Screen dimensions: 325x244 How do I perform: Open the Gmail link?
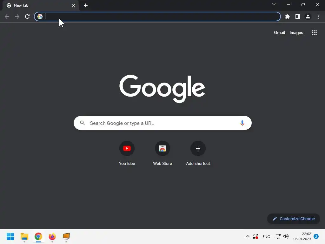coord(279,33)
